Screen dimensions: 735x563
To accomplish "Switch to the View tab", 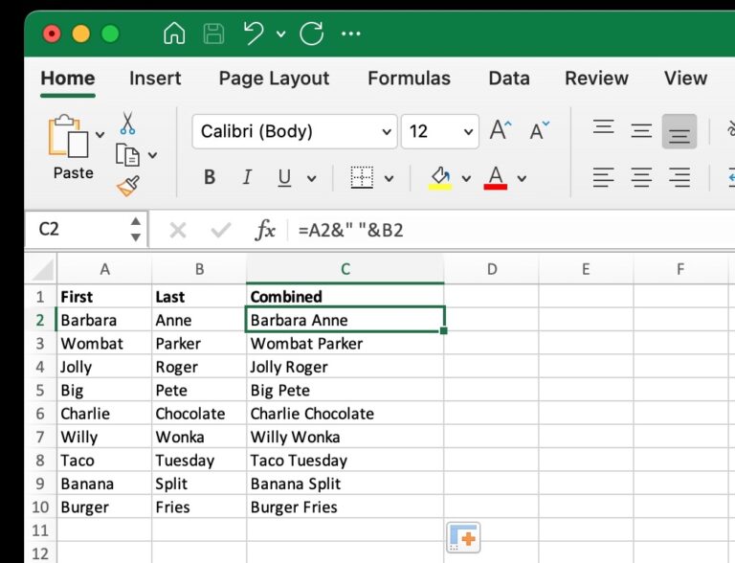I will (685, 78).
